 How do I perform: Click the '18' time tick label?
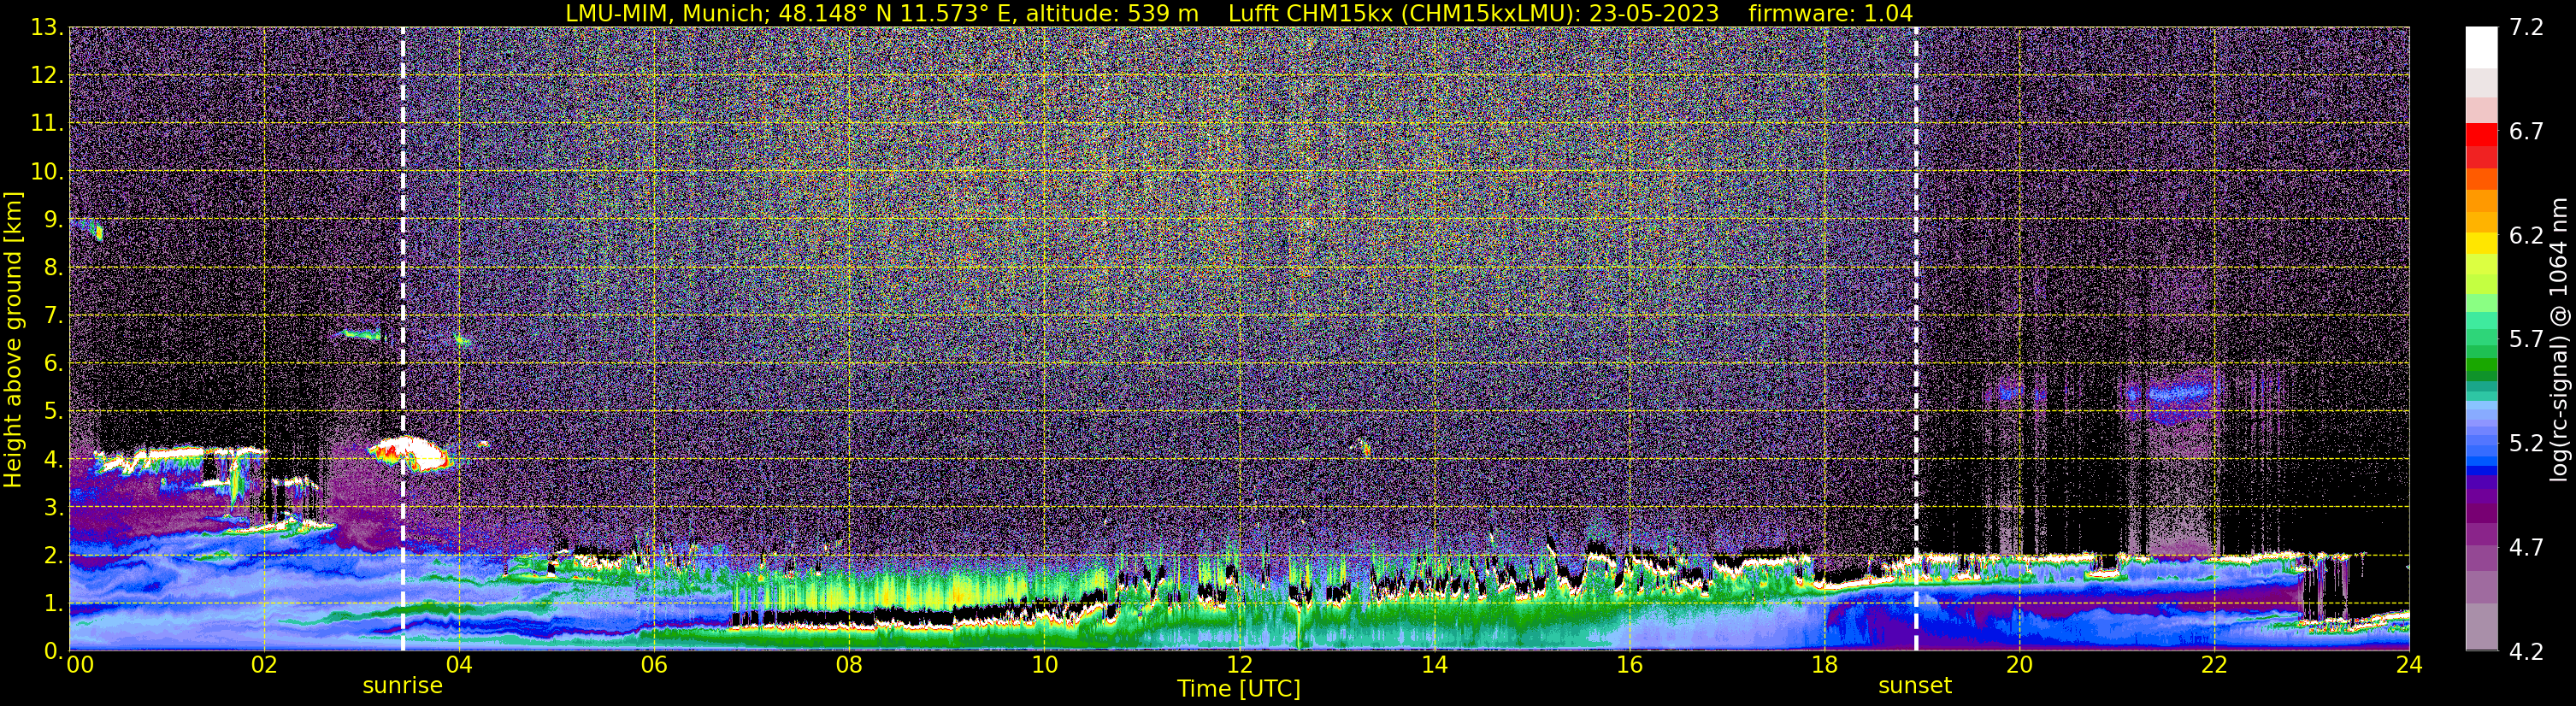(1824, 664)
